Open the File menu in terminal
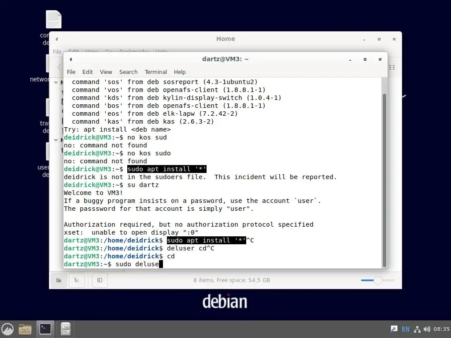The image size is (451, 338). click(71, 72)
